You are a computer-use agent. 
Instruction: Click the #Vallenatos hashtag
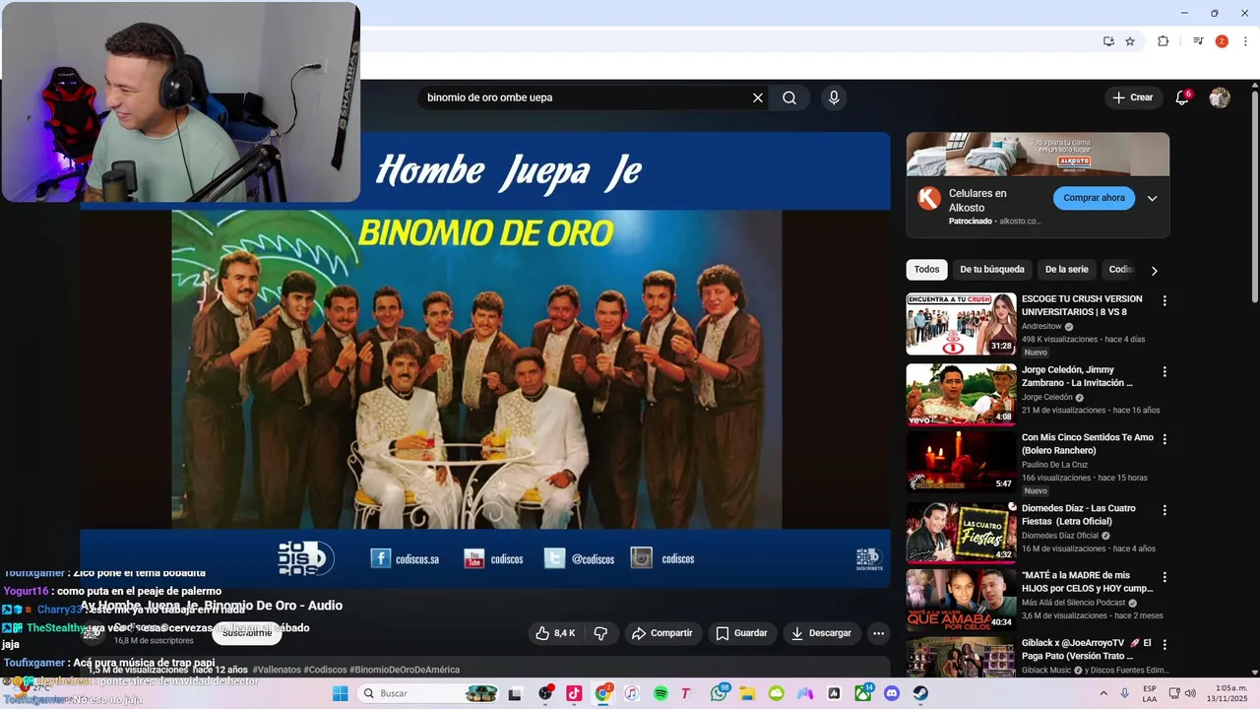[277, 670]
